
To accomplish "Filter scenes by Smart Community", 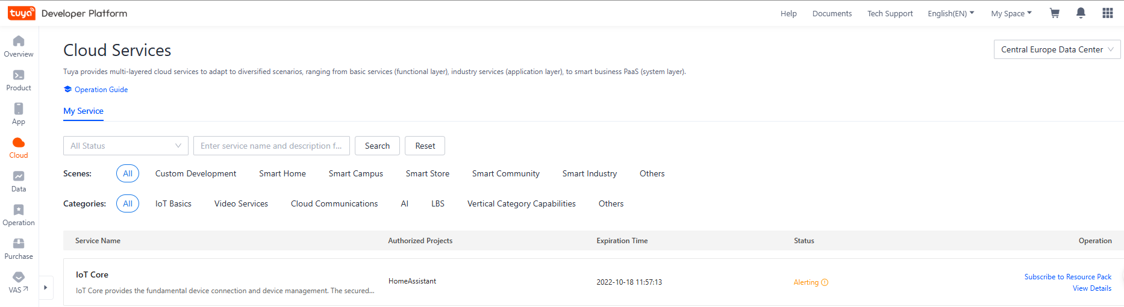I will (506, 173).
